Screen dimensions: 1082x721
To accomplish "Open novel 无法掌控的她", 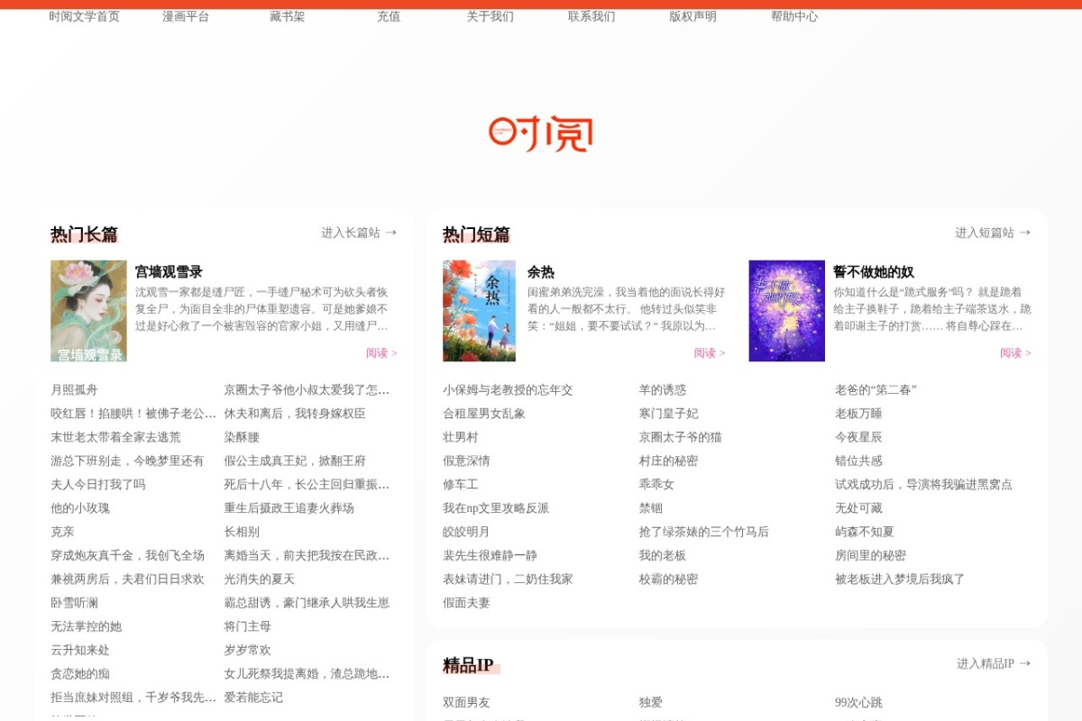I will click(86, 626).
